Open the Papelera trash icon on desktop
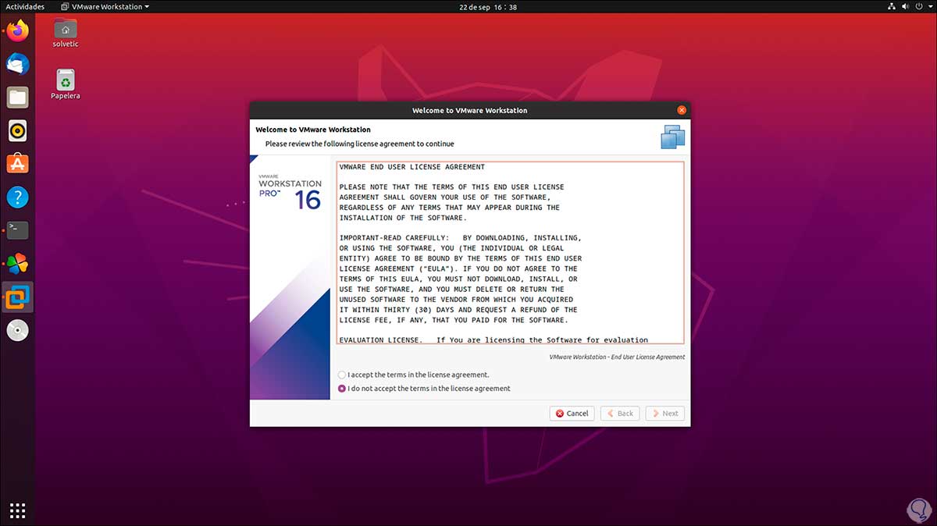 (x=66, y=84)
